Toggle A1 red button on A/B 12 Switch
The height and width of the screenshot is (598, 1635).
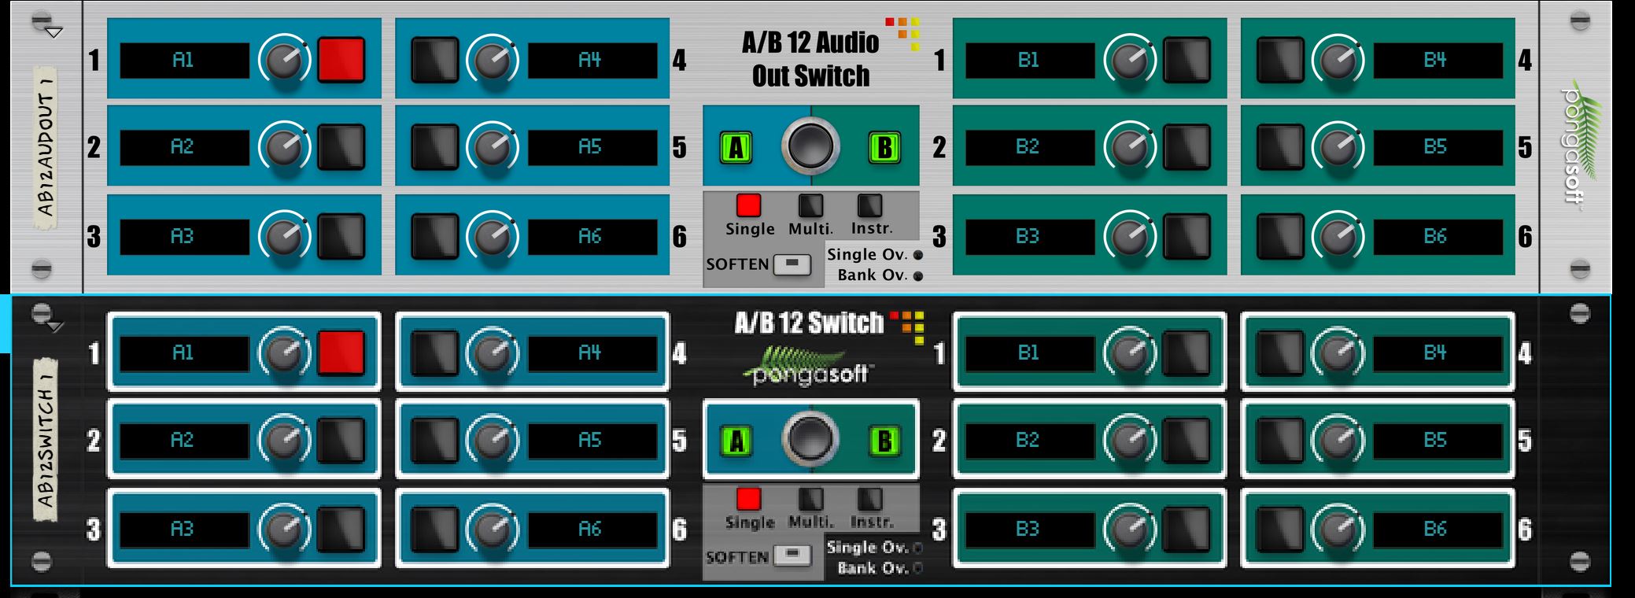click(x=341, y=353)
